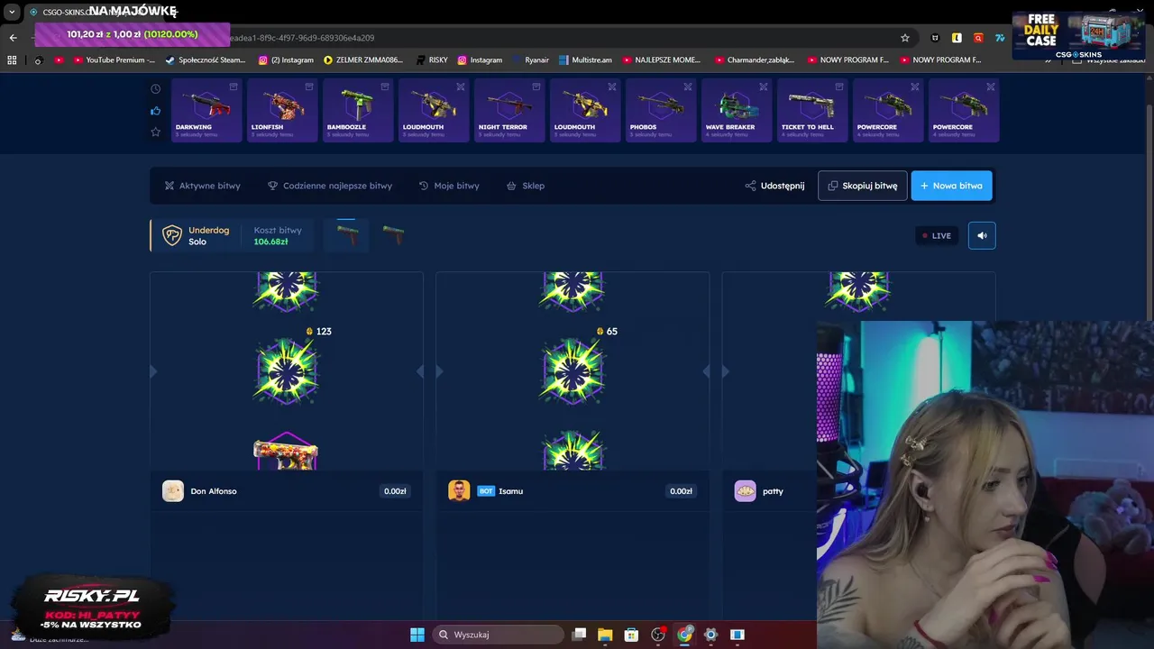This screenshot has height=649, width=1154.
Task: Click Don Alfonso 0.00zł total
Action: (395, 491)
